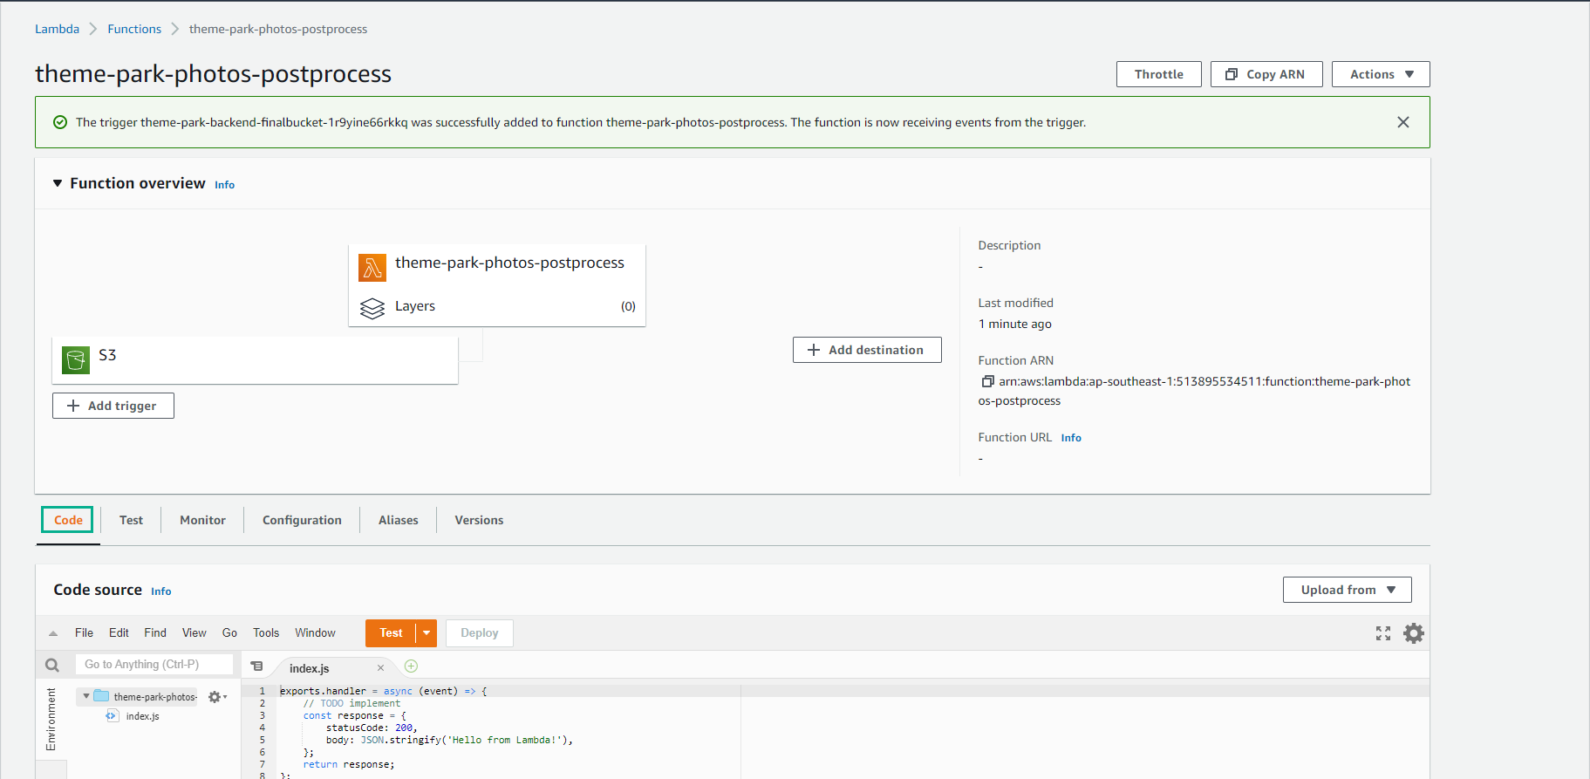Click the theme-park-photos-postprocess page title
The image size is (1590, 779).
(213, 74)
